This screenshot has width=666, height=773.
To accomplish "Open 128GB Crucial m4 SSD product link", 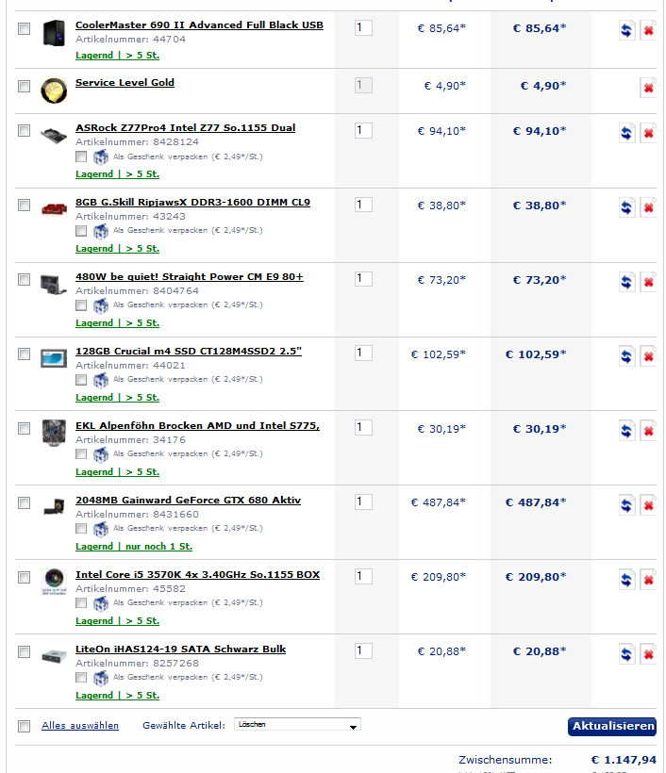I will click(x=189, y=352).
